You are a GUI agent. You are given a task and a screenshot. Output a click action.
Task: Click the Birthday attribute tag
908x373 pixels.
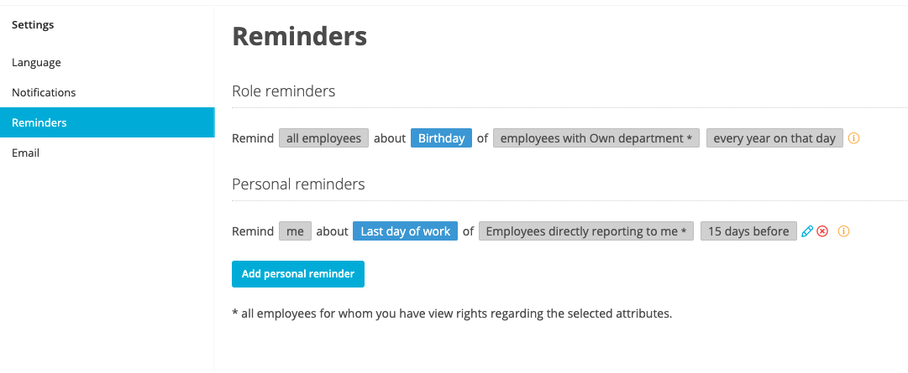point(441,138)
